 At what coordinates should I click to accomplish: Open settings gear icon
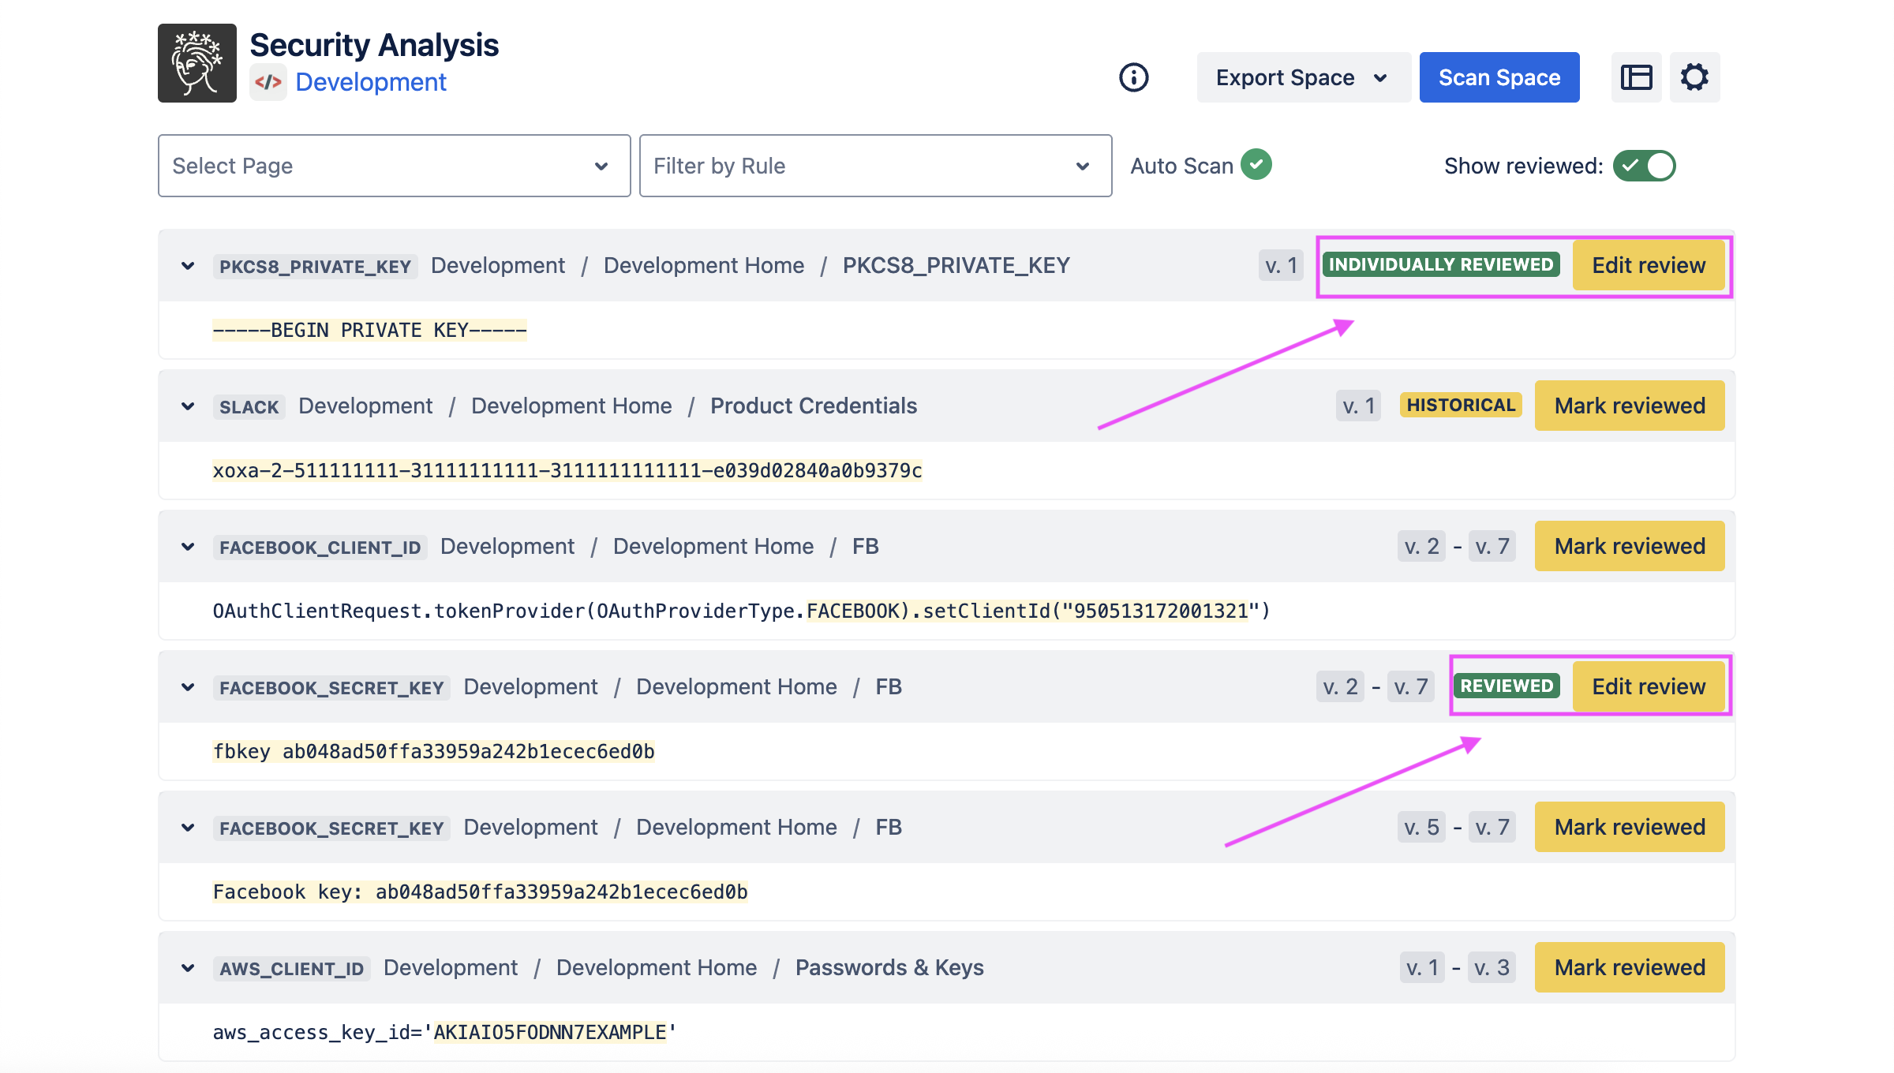tap(1694, 77)
